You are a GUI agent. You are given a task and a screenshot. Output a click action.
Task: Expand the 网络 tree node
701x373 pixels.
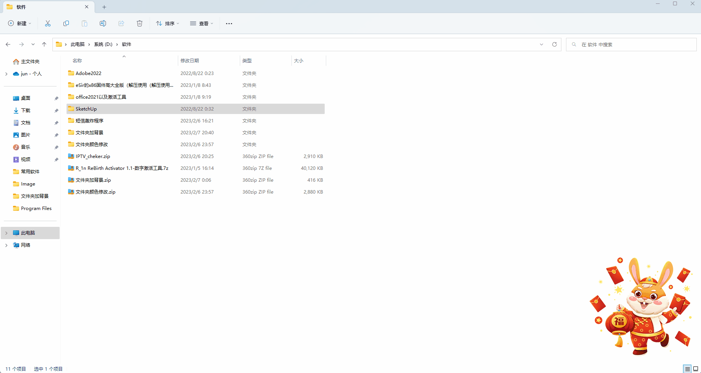pyautogui.click(x=6, y=245)
